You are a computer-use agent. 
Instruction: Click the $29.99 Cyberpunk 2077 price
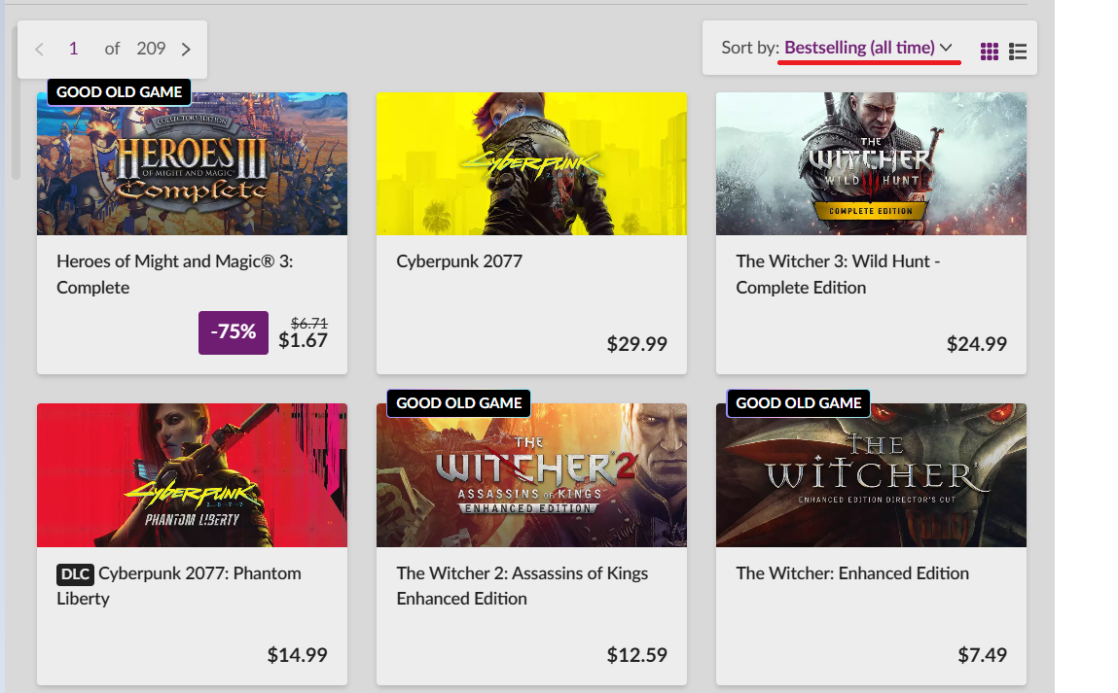636,344
